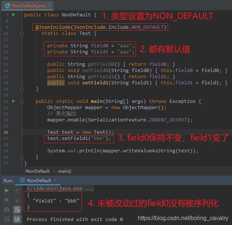Click line number 12 in the gutter
Screen dimensions: 232x225
(6, 46)
